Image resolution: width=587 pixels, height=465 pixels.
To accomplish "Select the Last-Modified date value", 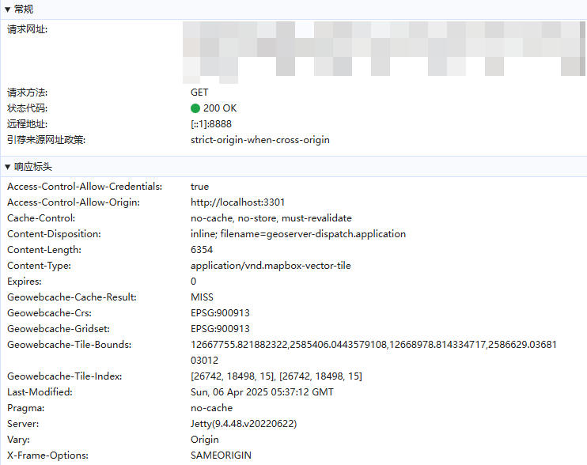I will click(x=262, y=392).
